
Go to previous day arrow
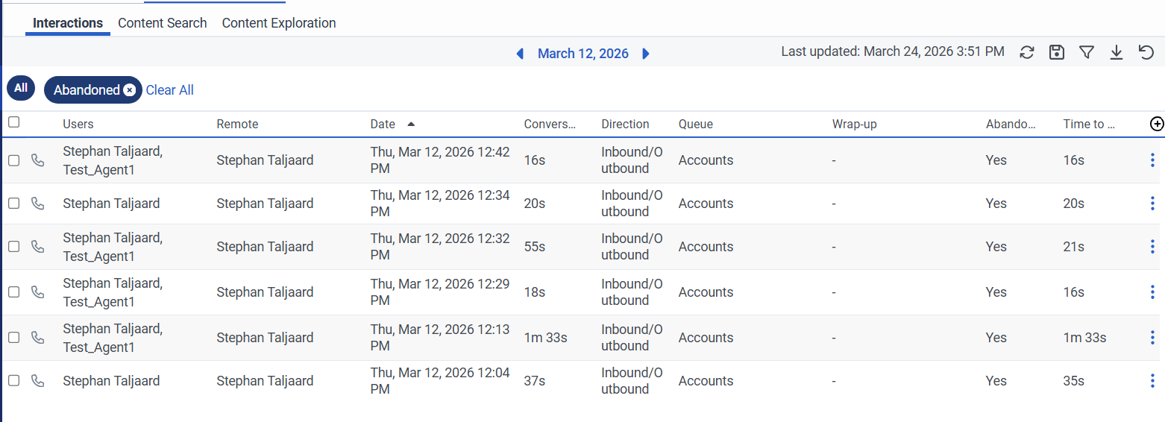pyautogui.click(x=520, y=54)
